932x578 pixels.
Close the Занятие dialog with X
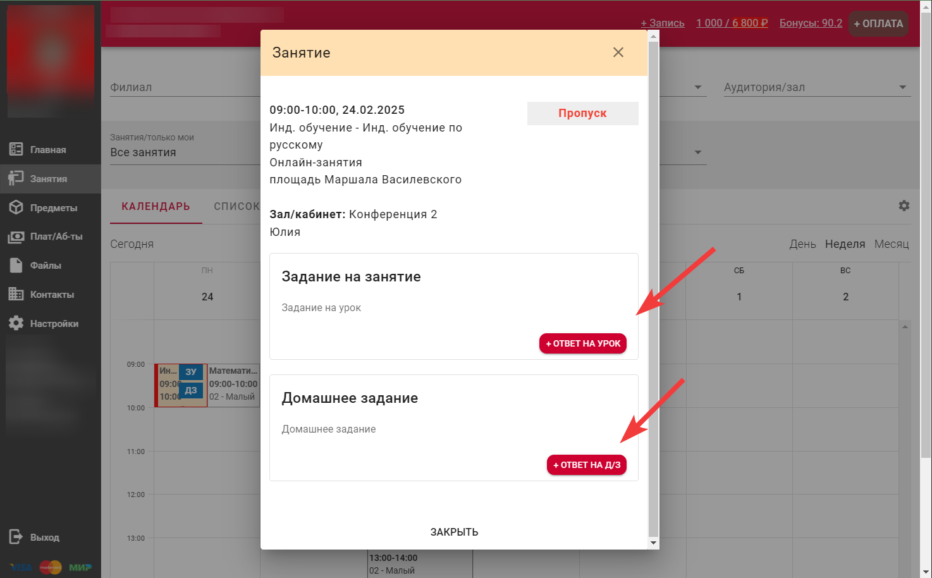coord(618,52)
